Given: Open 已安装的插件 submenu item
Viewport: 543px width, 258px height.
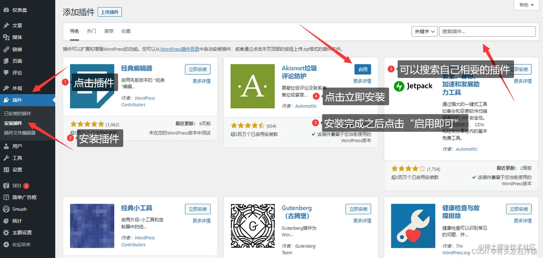Looking at the screenshot, I should click(x=18, y=113).
